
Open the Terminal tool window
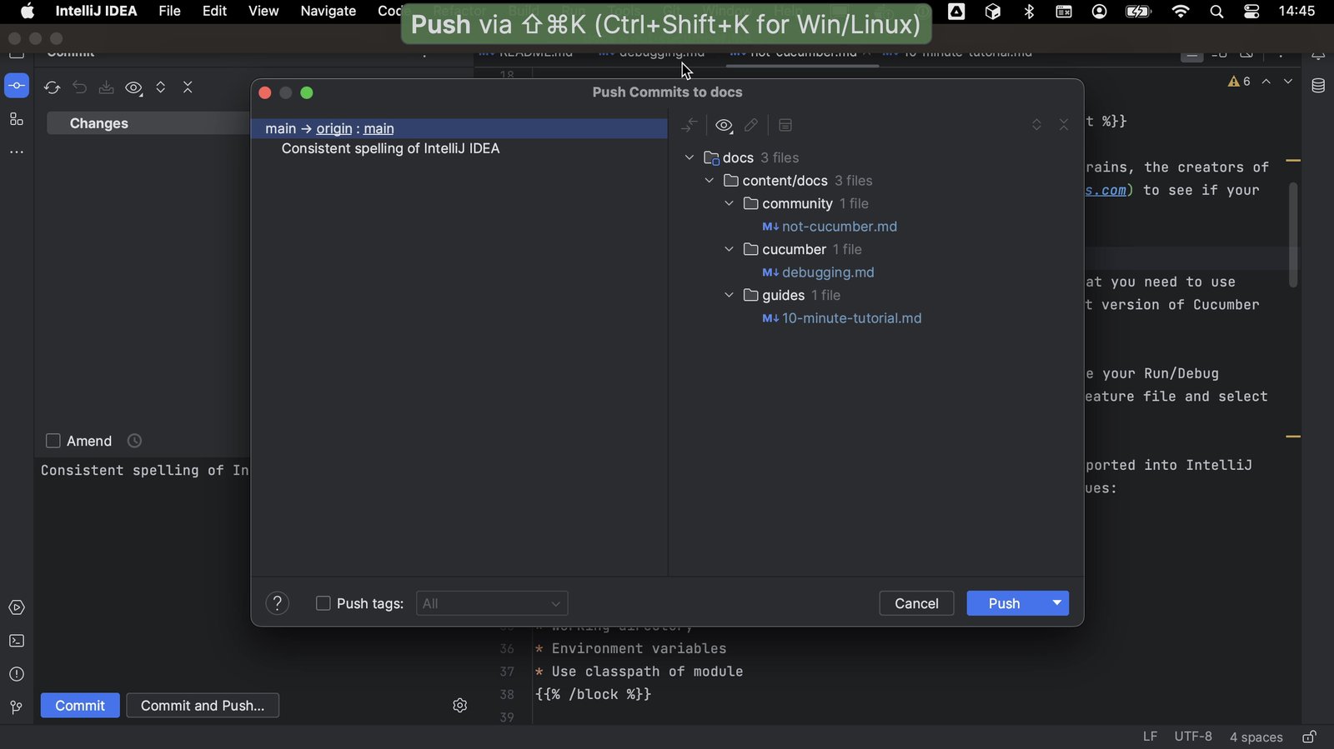17,642
